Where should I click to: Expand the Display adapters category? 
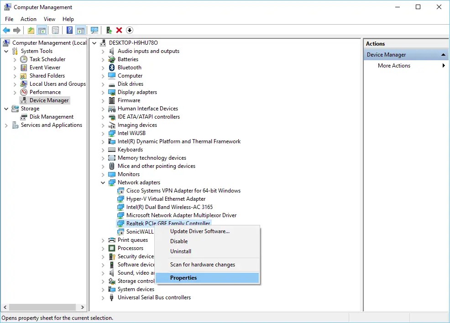coord(102,92)
